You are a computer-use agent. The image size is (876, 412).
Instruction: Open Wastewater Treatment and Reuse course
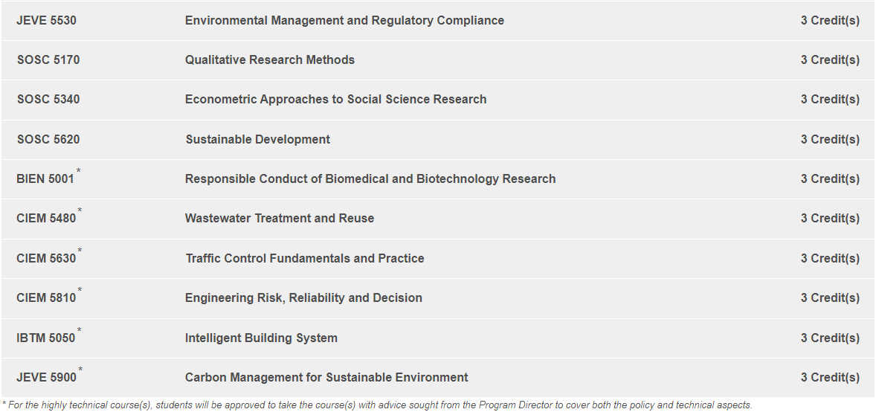pyautogui.click(x=280, y=219)
